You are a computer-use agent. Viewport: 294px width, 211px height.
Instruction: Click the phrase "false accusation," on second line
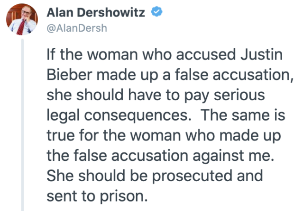[234, 75]
